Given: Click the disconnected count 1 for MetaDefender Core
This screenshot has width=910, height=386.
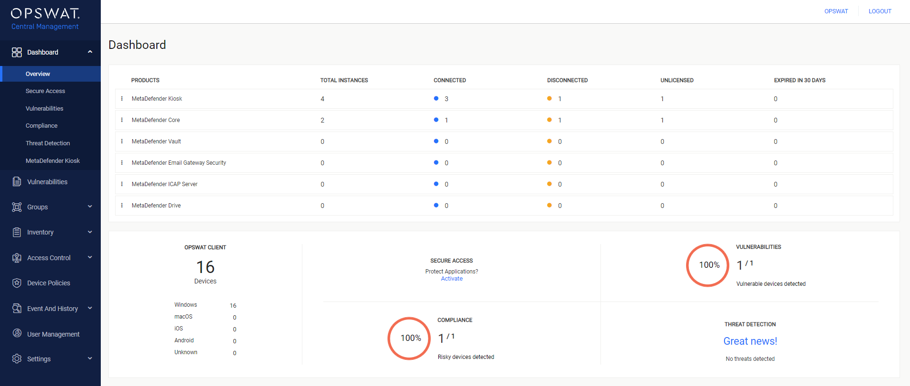Looking at the screenshot, I should pos(560,120).
